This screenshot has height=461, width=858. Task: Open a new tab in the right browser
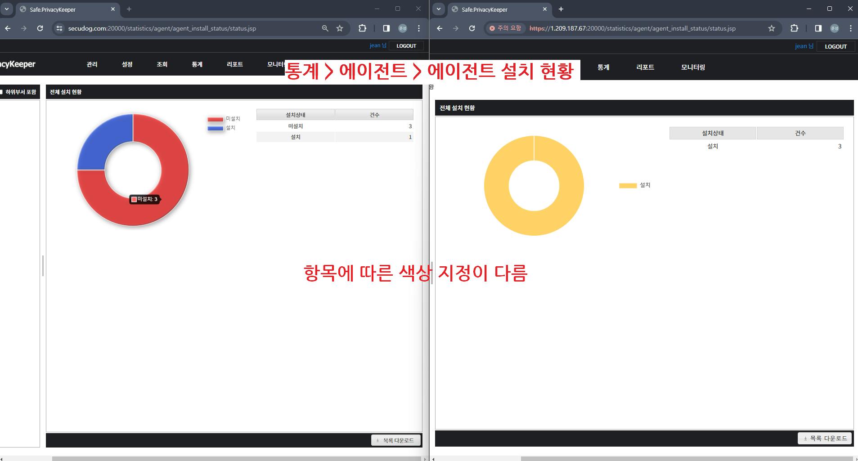(561, 9)
